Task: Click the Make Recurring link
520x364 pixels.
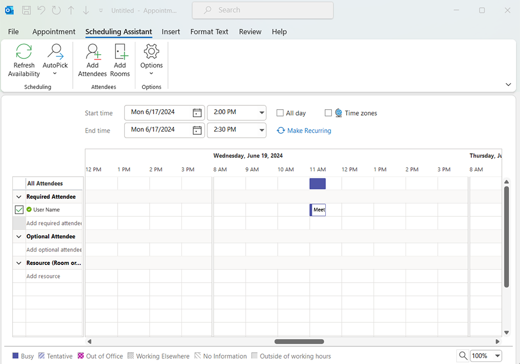Action: click(x=309, y=131)
